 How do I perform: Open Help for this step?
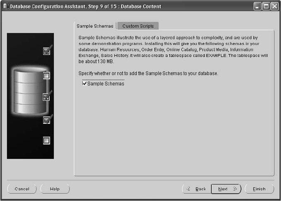(55, 189)
